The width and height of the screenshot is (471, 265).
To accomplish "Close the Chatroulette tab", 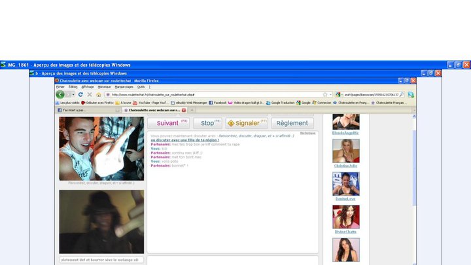I will (x=184, y=111).
